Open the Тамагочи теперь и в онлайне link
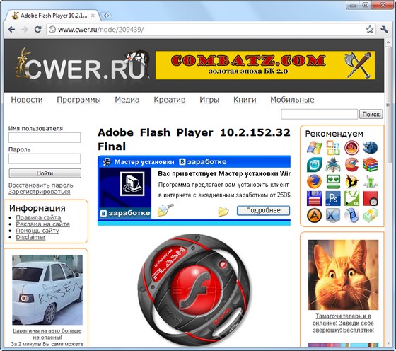This screenshot has width=396, height=351. (343, 323)
